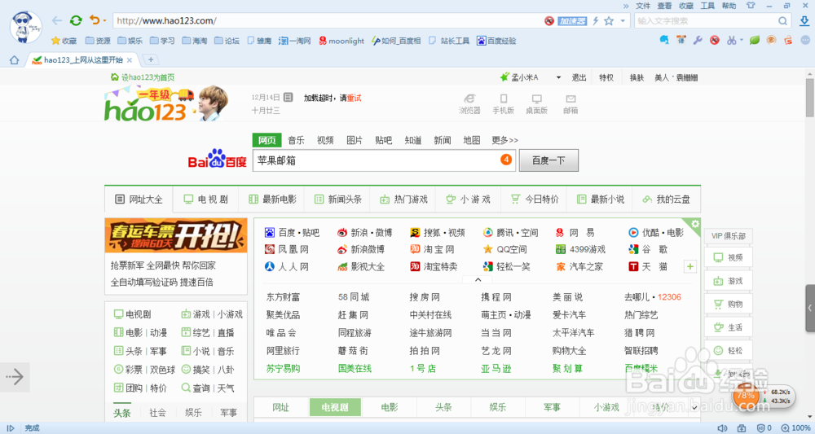This screenshot has width=815, height=434.
Task: Open the dropdown arrow beside undo icon
Action: pos(104,21)
